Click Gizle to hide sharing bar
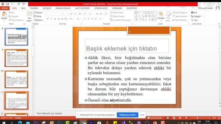 pos(142,115)
